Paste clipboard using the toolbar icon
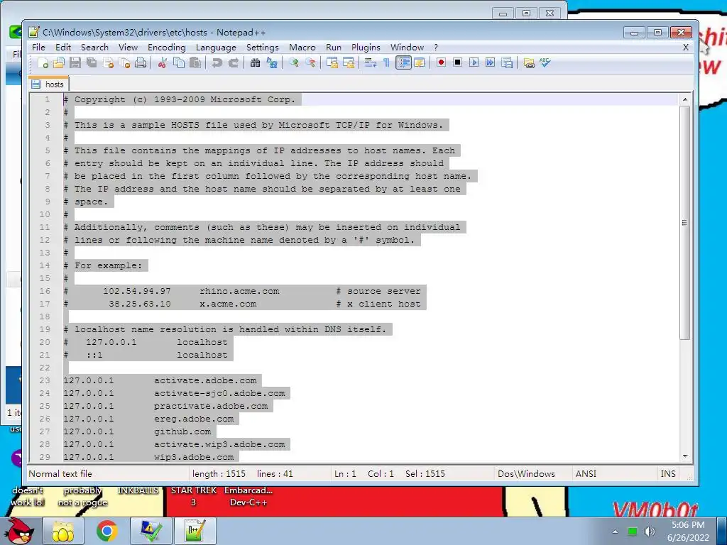 195,62
